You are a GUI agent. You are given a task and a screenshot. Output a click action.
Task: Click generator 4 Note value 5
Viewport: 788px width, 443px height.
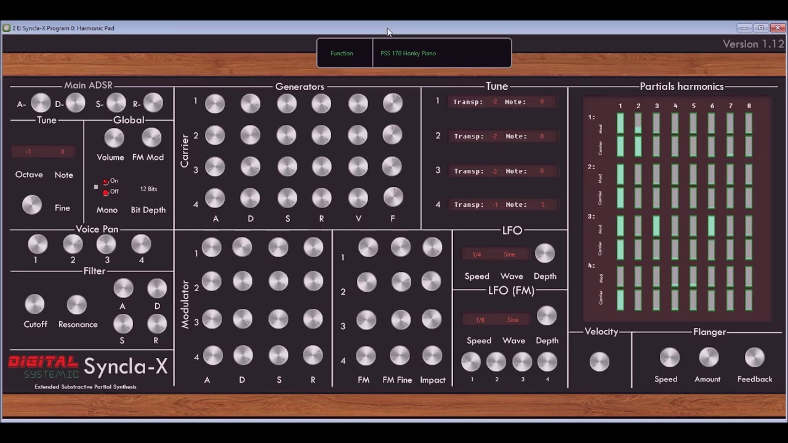(542, 205)
